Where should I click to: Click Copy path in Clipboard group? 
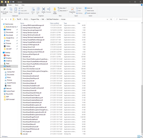(x=23, y=11)
